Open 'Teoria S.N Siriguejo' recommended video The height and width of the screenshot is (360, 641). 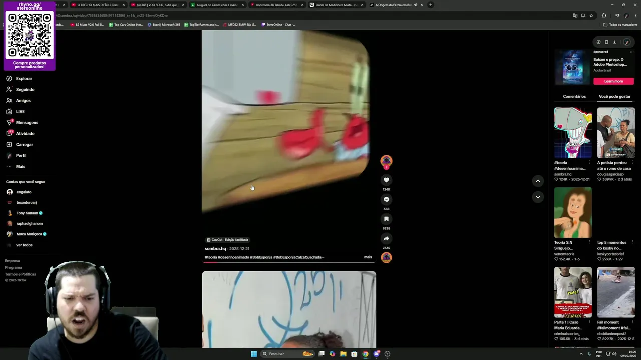573,213
